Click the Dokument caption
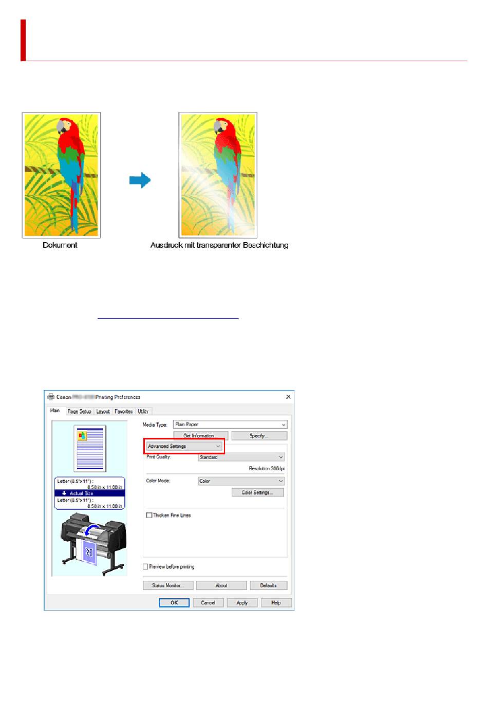 pyautogui.click(x=60, y=245)
